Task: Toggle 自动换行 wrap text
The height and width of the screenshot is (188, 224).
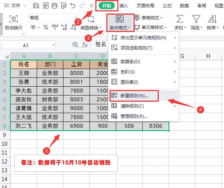Action: (x=14, y=23)
